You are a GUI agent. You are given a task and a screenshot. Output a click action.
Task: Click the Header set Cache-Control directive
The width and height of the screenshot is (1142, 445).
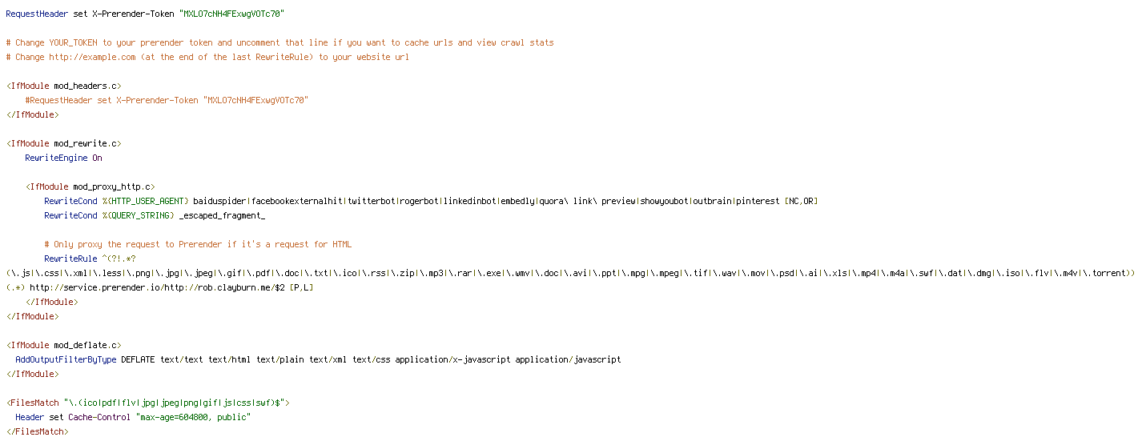coord(73,417)
